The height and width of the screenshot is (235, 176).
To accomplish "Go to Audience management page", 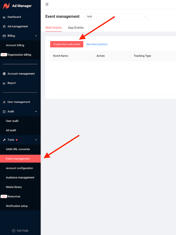I will click(x=20, y=178).
